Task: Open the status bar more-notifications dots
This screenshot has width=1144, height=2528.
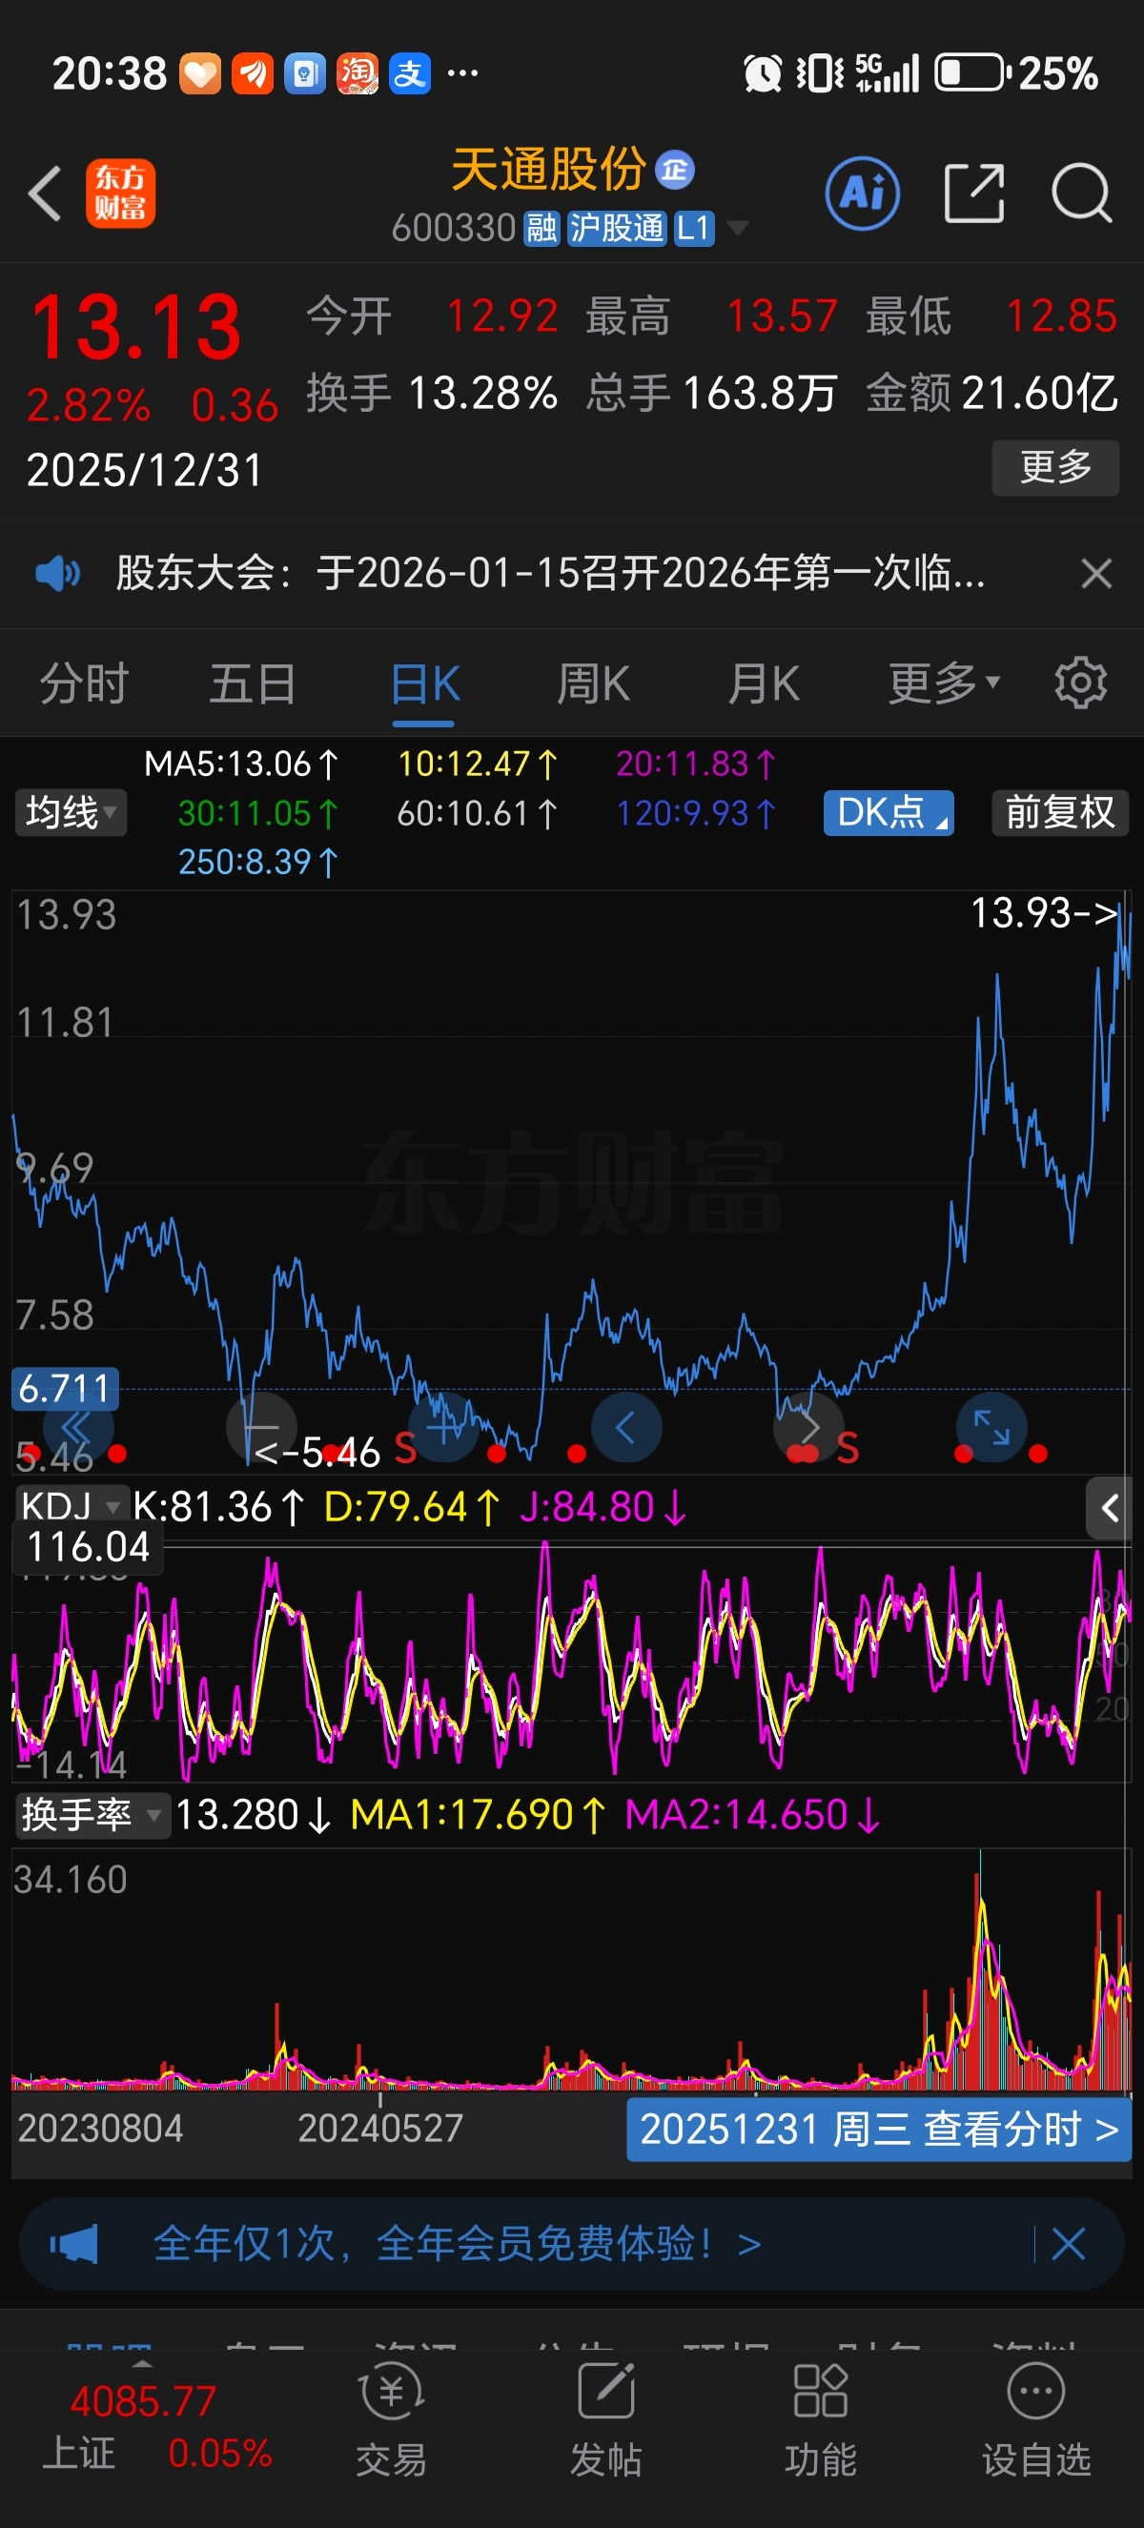Action: click(462, 72)
